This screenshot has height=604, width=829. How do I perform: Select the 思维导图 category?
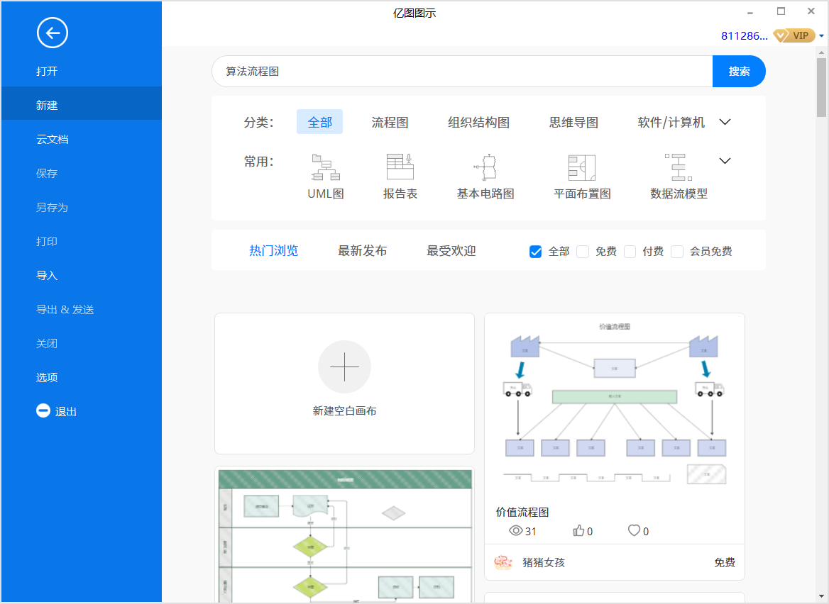[573, 123]
